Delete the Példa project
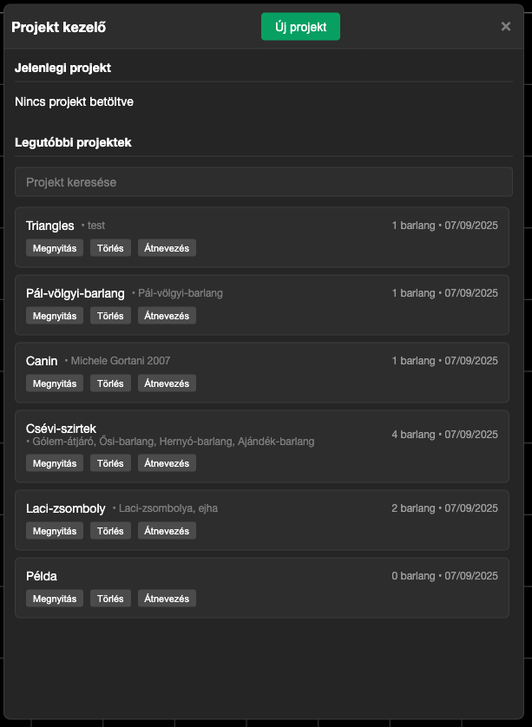The image size is (532, 727). click(x=110, y=599)
